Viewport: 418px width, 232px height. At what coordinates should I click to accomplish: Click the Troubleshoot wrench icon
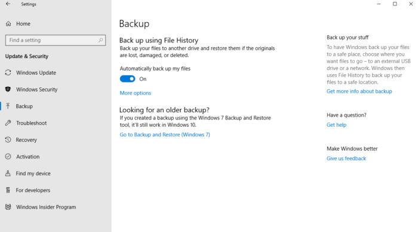8,123
